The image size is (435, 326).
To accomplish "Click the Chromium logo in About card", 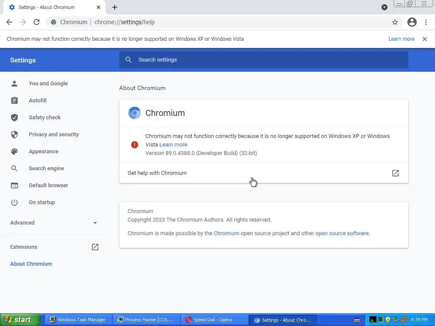I will tap(135, 113).
